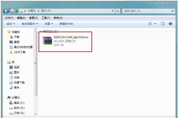Open the 视频 library
Screen dimensions: 178x118
tap(17, 67)
